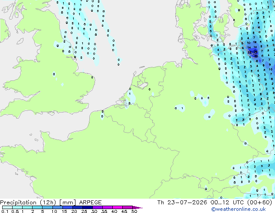275x213 pixels.
Task: Select the 0.5–1 mm legend color box
Action: click(17, 207)
